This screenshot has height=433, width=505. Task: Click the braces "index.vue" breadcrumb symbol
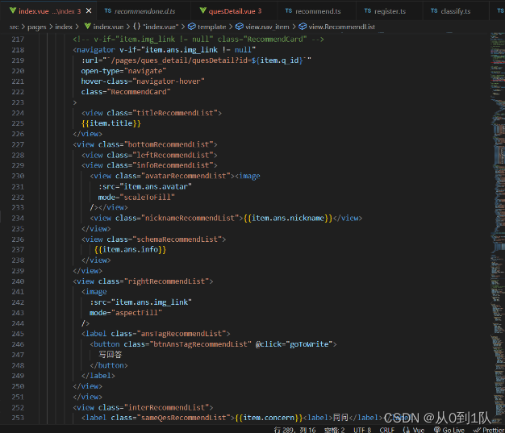coord(157,27)
